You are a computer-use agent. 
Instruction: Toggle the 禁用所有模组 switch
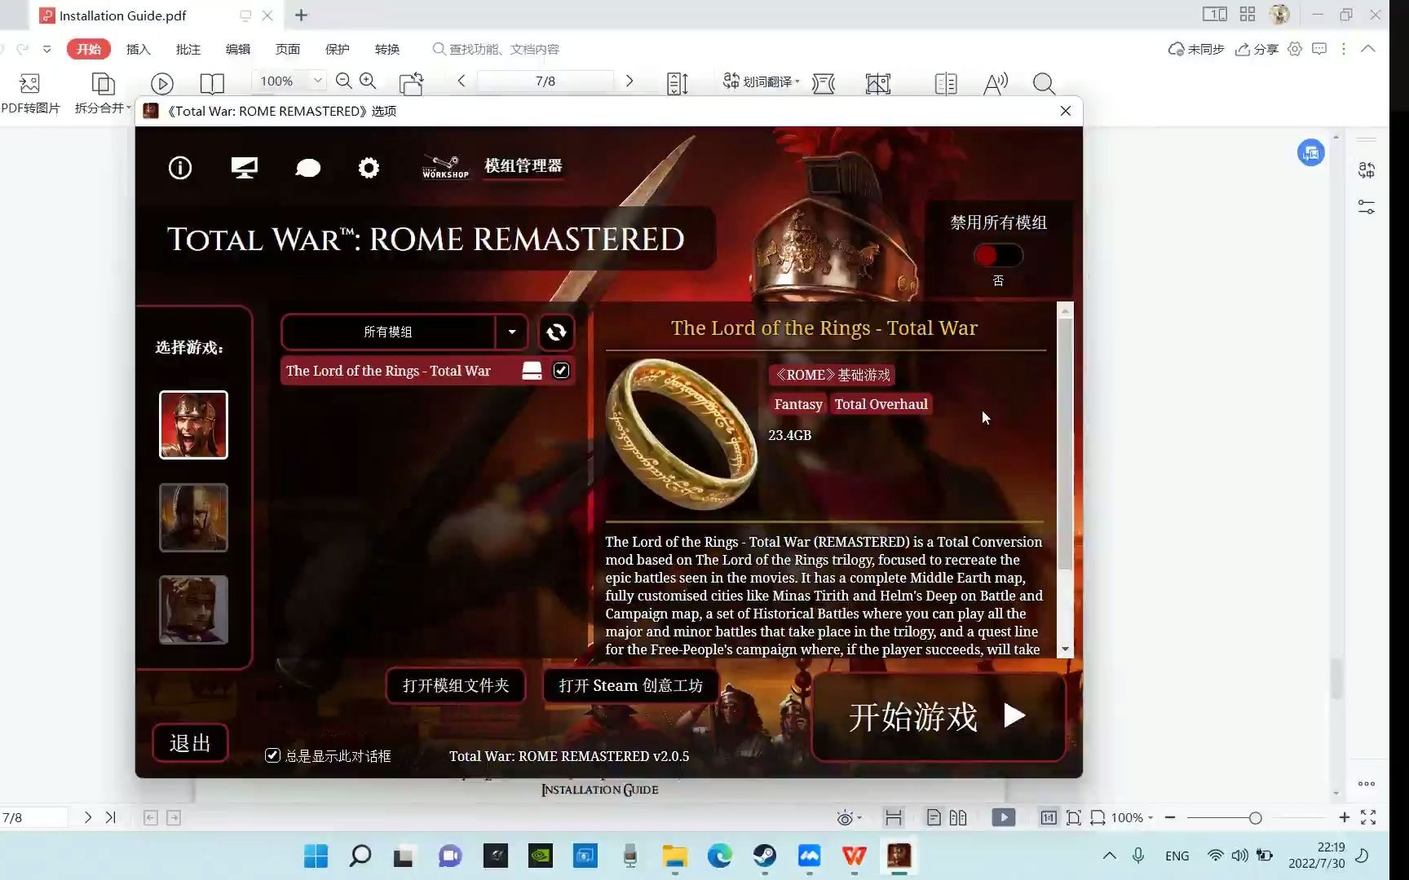(998, 256)
